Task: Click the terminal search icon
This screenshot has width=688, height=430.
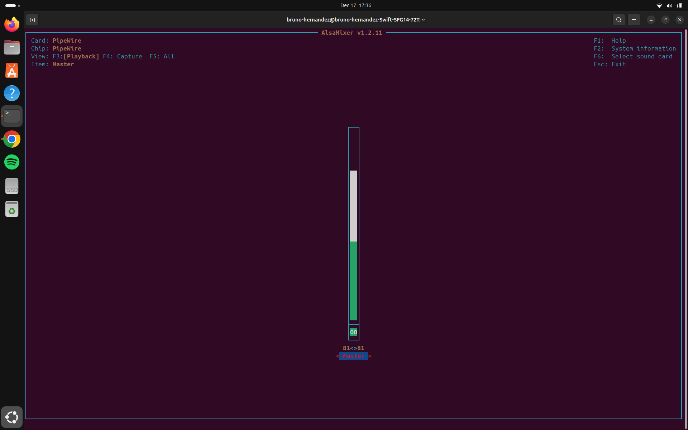Action: point(619,20)
